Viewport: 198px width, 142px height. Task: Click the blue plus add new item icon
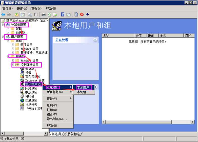pos(88,14)
